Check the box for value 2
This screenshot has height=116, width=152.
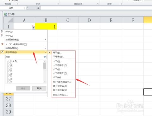(x=9, y=64)
